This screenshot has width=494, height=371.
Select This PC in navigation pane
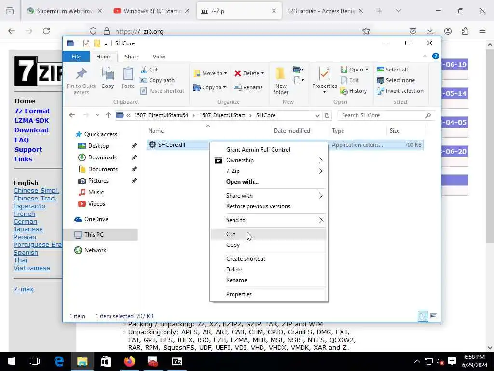tap(100, 234)
